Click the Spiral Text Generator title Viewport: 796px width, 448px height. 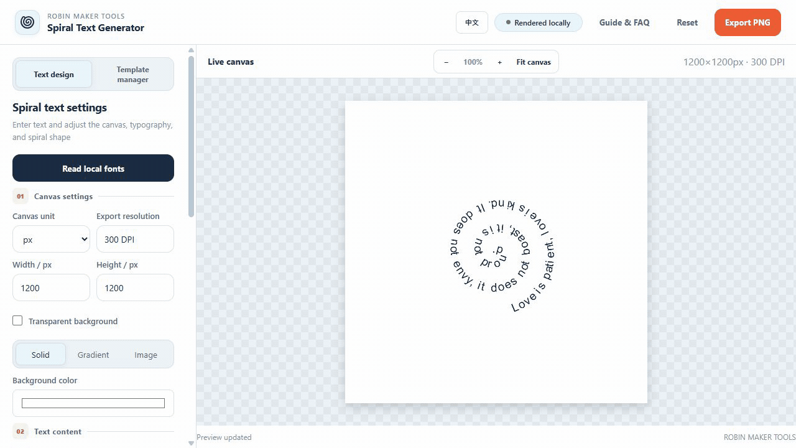[x=96, y=27]
